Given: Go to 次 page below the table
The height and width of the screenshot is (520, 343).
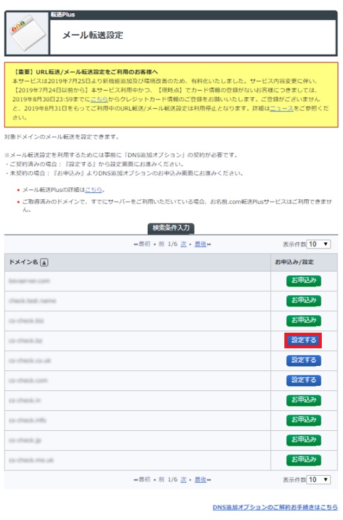Looking at the screenshot, I should point(183,479).
